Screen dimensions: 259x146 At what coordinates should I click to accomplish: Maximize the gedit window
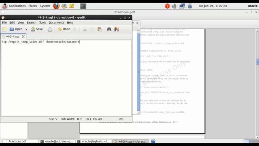click(x=125, y=17)
